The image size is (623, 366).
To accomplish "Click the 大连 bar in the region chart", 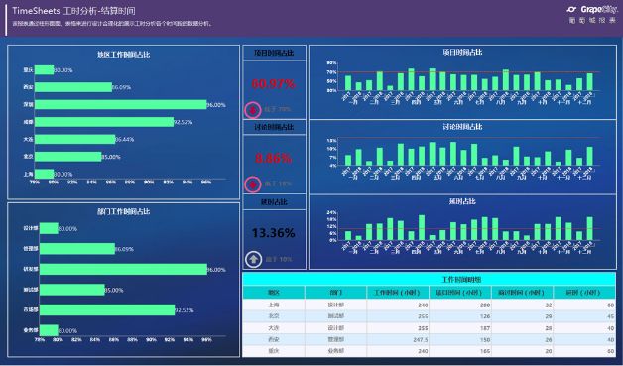I will (x=75, y=139).
